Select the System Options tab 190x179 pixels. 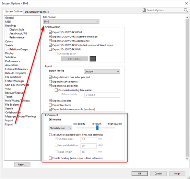pyautogui.click(x=14, y=12)
